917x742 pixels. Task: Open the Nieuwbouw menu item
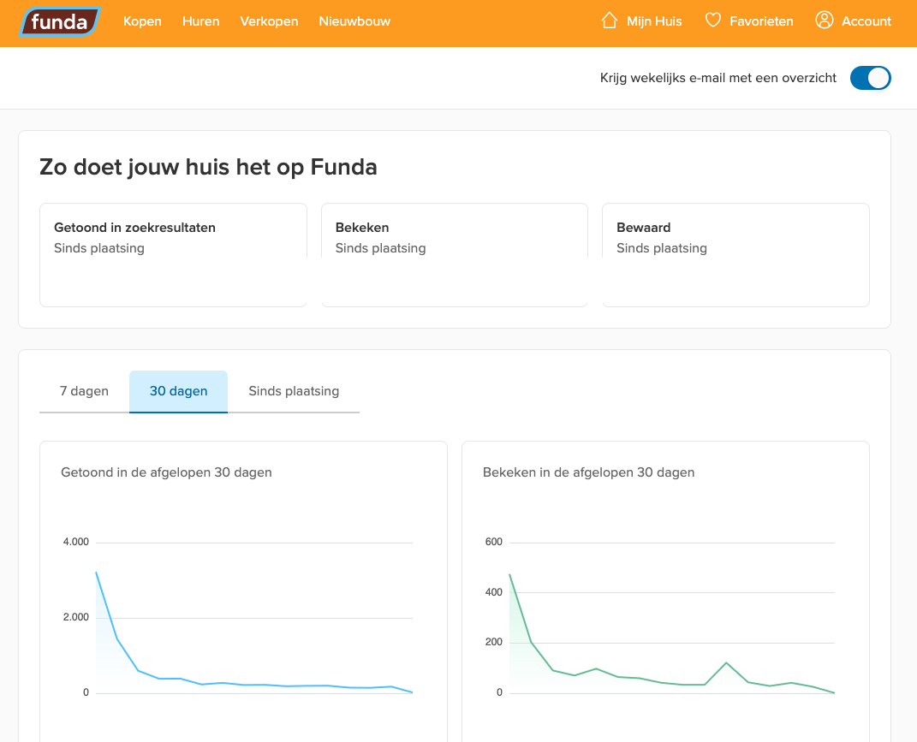(x=354, y=21)
